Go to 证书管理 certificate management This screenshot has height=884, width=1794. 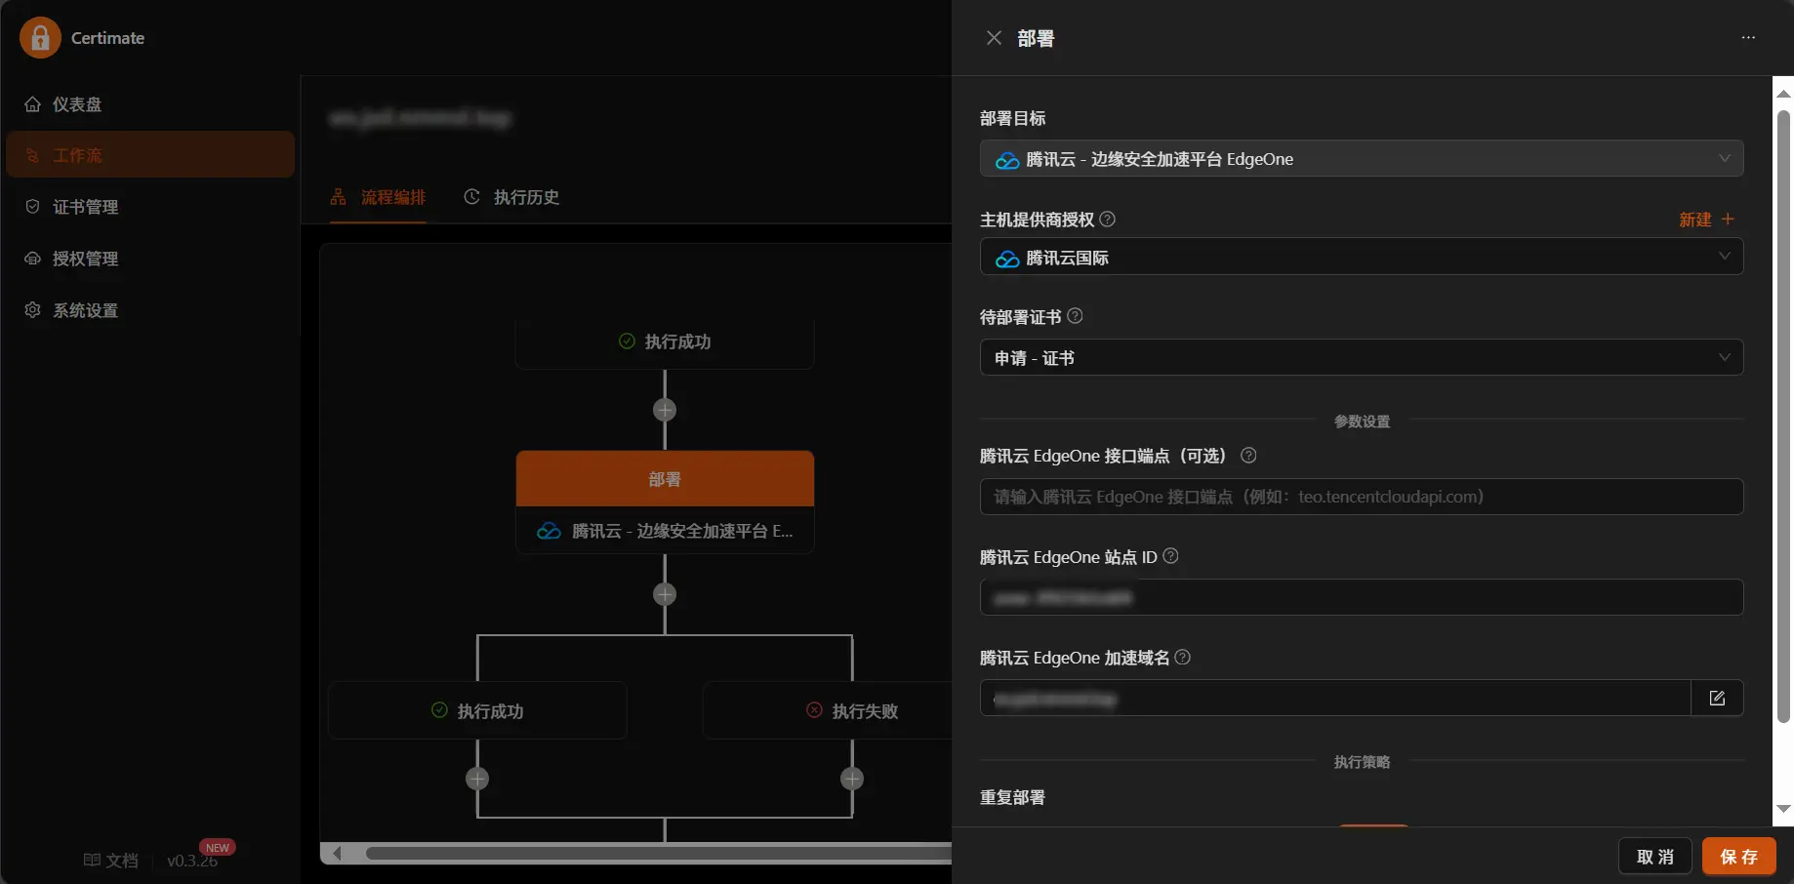point(150,207)
